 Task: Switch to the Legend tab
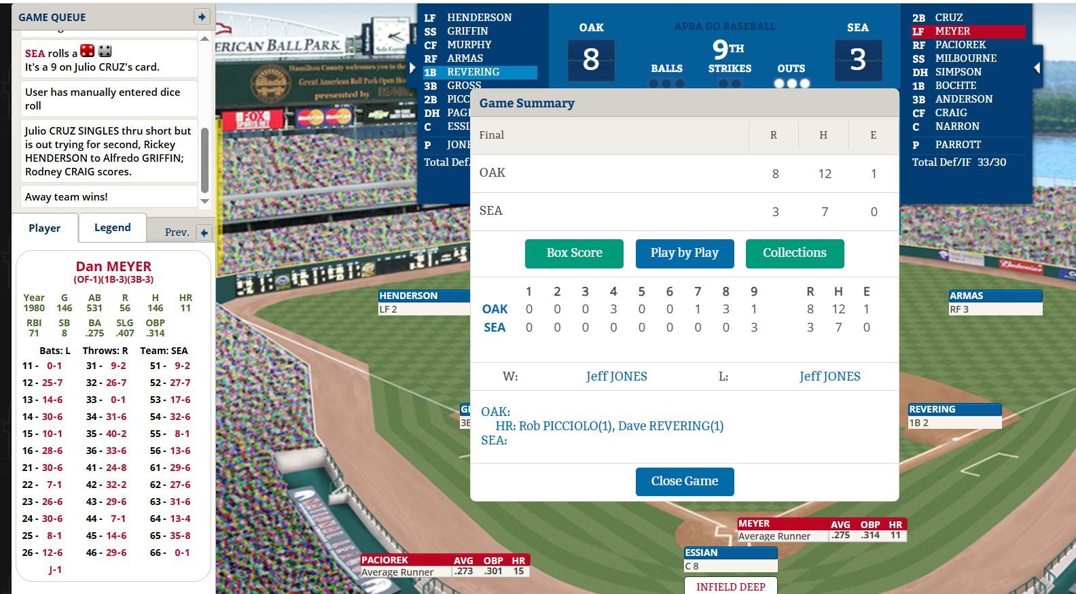pyautogui.click(x=112, y=228)
